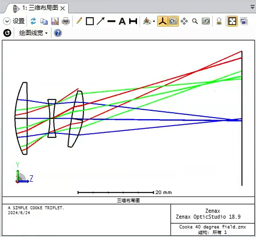Open the camera view orientation dropdown arrow
Viewport: 256px width, 237px height.
(154, 22)
